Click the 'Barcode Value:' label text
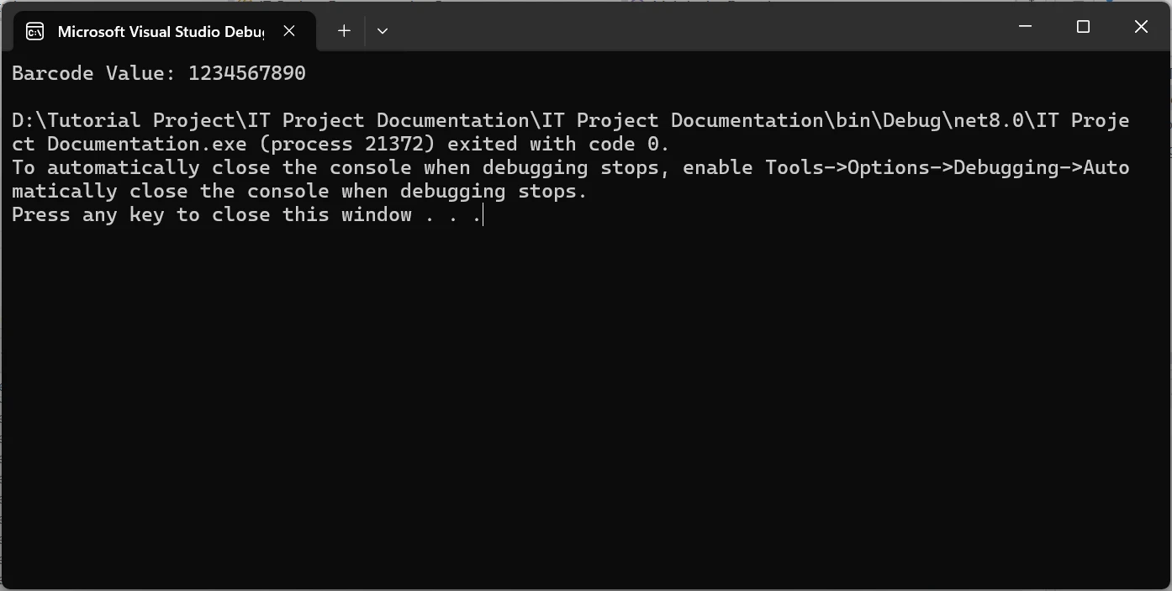Viewport: 1172px width, 591px height. tap(94, 73)
